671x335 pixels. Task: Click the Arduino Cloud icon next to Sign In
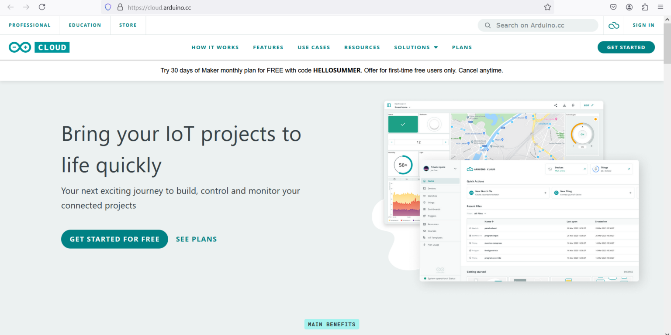point(614,25)
